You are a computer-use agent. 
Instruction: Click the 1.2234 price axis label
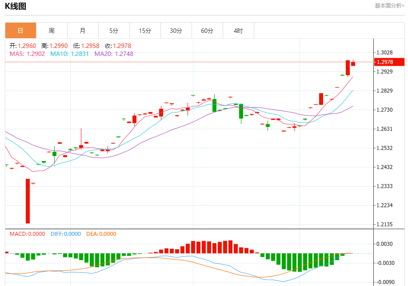[x=384, y=206]
